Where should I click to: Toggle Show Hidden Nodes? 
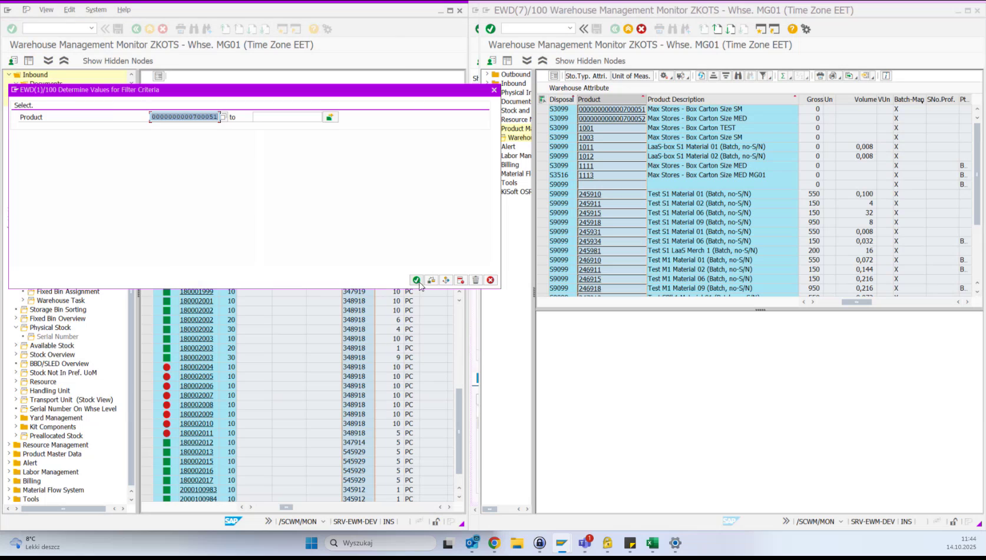click(117, 61)
